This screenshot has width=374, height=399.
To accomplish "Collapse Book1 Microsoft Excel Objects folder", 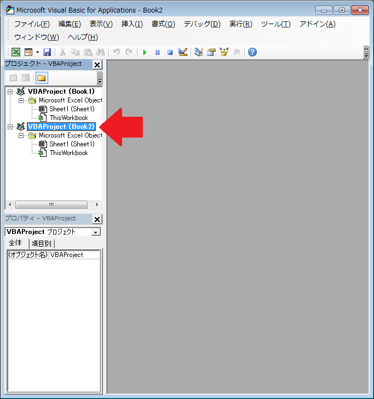I will click(x=21, y=100).
